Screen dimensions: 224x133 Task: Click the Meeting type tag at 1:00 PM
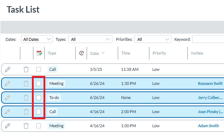[x=56, y=126]
